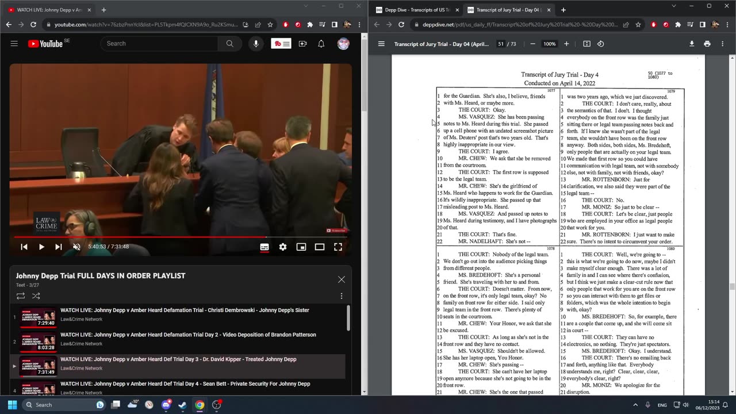Image resolution: width=736 pixels, height=414 pixels.
Task: Switch to the 'WATCH LIVE: Johnny Depp' tab
Action: 49,10
